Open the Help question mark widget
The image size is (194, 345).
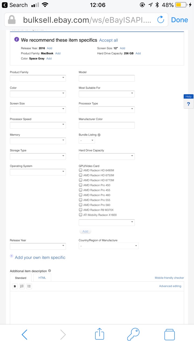point(188,104)
